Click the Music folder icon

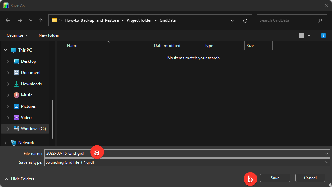click(16, 95)
